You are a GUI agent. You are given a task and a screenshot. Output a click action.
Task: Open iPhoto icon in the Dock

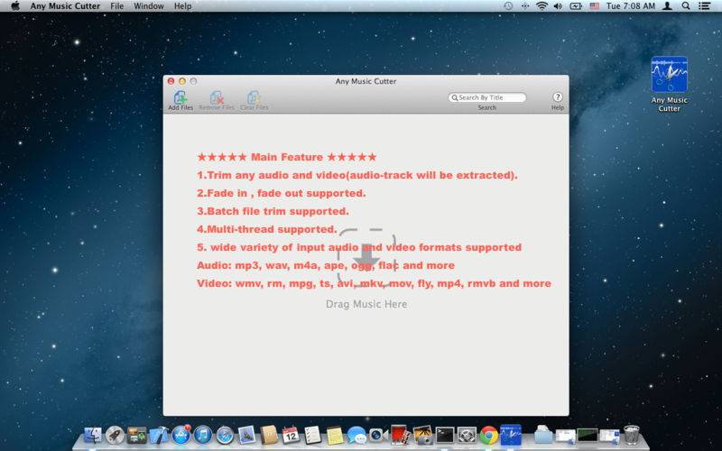click(x=422, y=435)
